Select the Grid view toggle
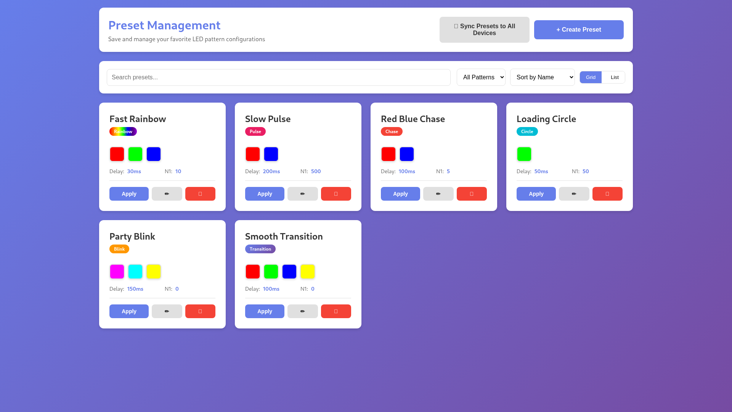This screenshot has width=732, height=412. click(591, 77)
